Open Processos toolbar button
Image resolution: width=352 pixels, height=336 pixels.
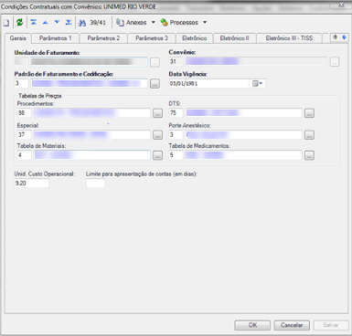coord(179,23)
